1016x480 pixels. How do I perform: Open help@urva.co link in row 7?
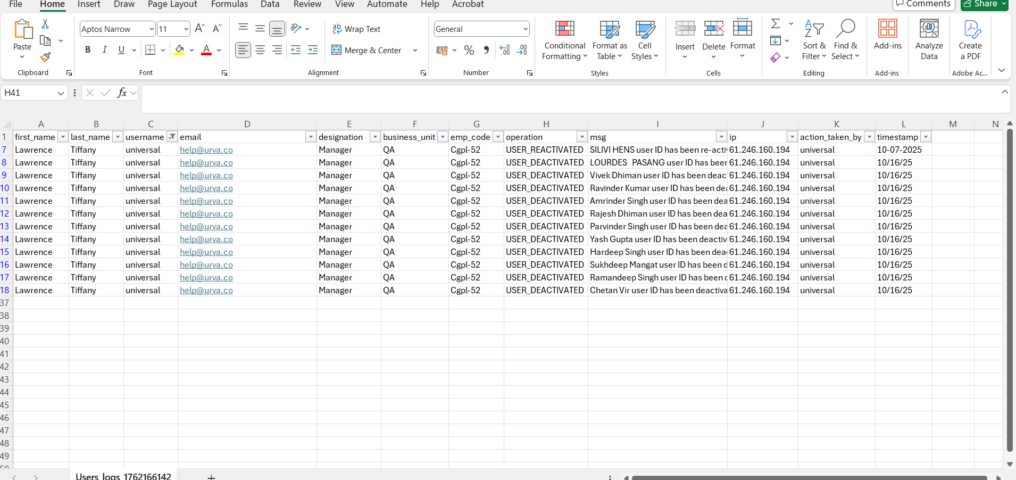click(x=206, y=150)
